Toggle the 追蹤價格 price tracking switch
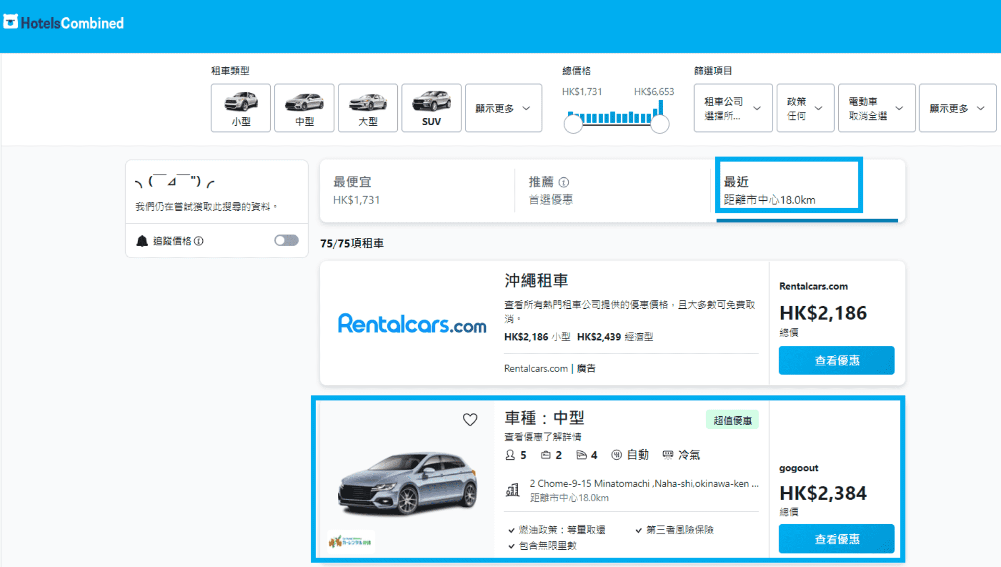 point(286,240)
